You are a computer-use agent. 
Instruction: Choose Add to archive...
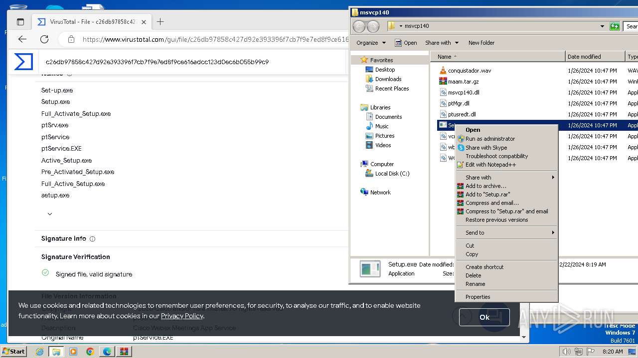tap(506, 186)
